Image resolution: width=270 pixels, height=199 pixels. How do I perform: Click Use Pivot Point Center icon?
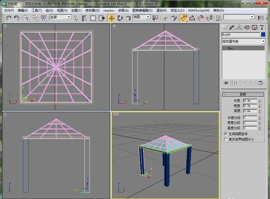pos(155,18)
